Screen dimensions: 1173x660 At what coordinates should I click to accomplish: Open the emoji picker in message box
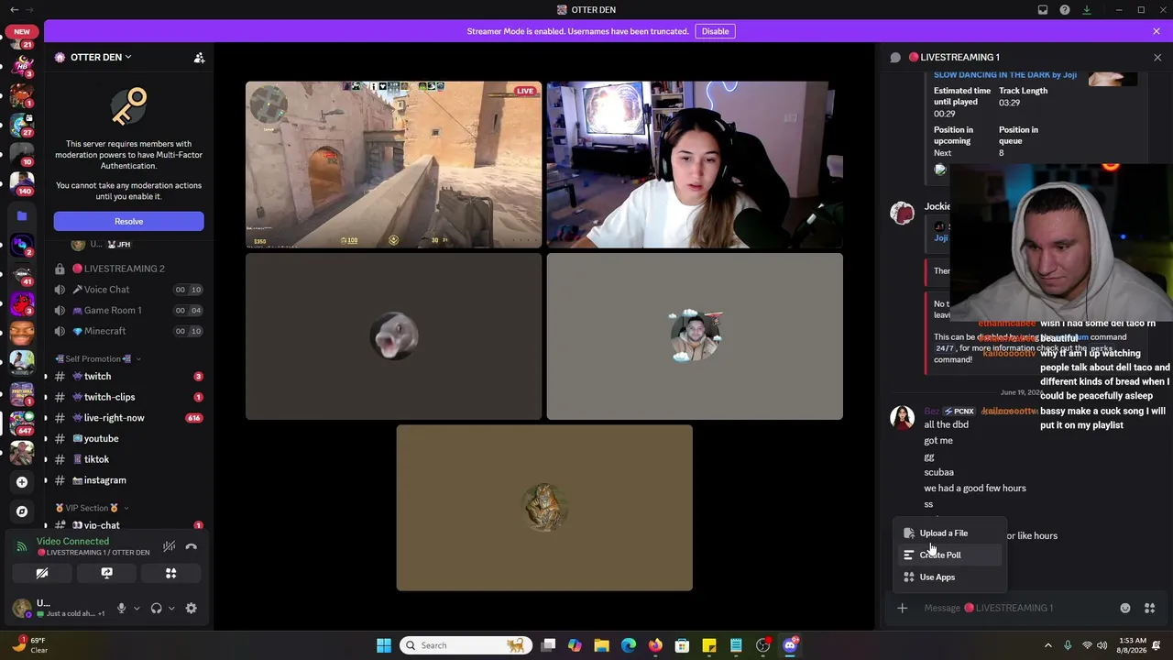[x=1125, y=608]
